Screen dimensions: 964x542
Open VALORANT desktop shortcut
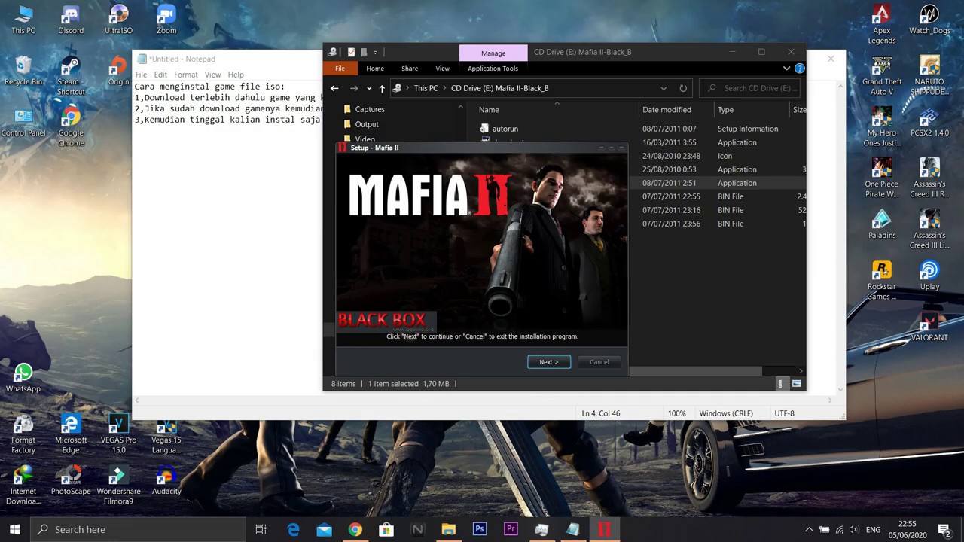tap(929, 327)
